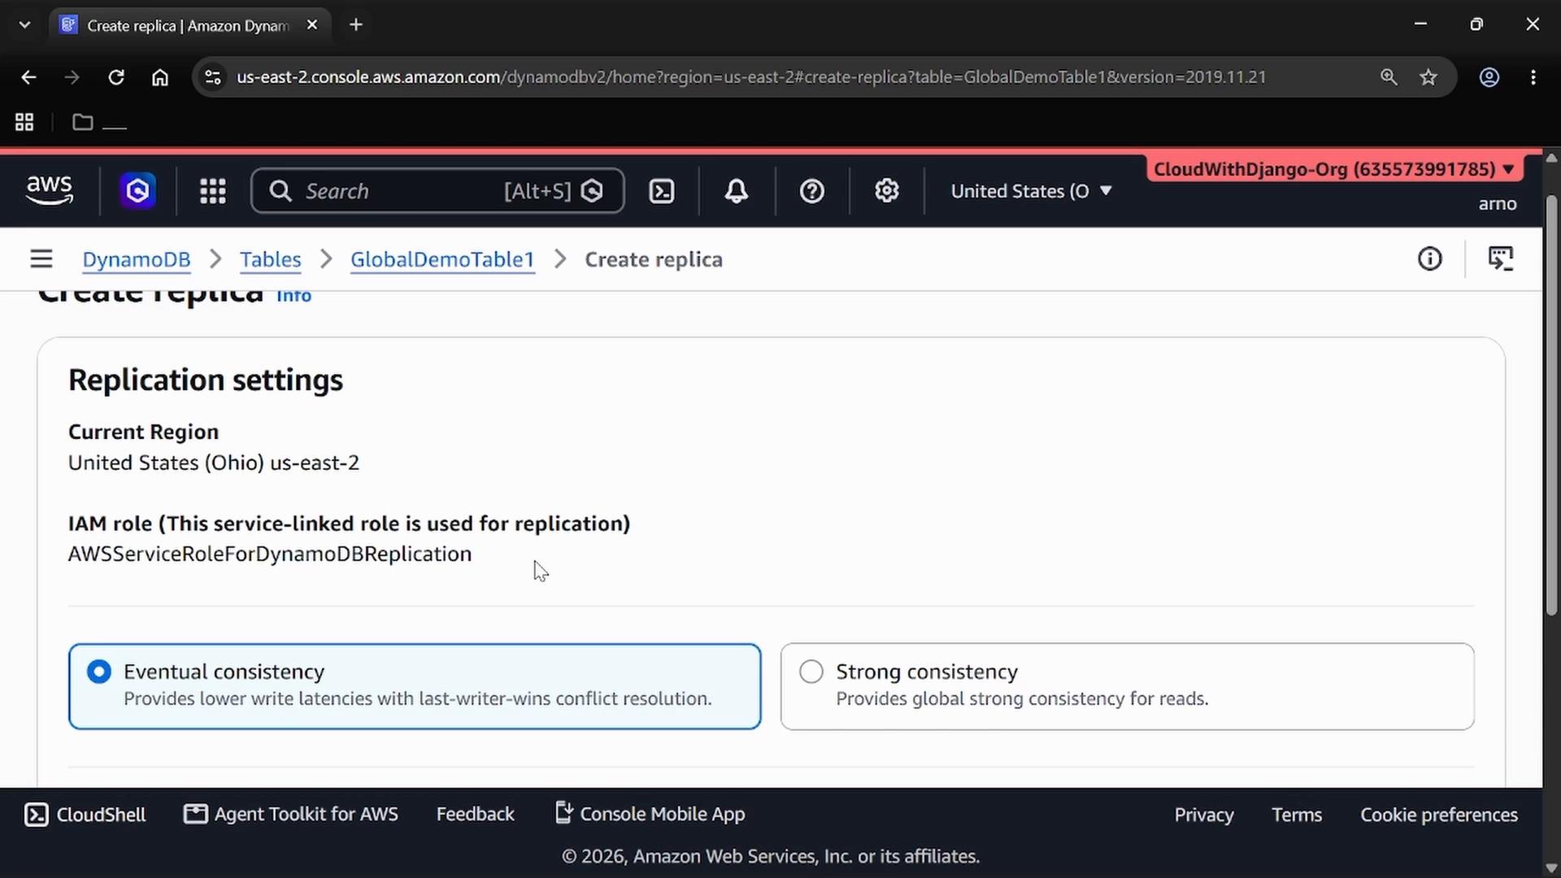
Task: Go to the Tables breadcrumb
Action: 270,259
